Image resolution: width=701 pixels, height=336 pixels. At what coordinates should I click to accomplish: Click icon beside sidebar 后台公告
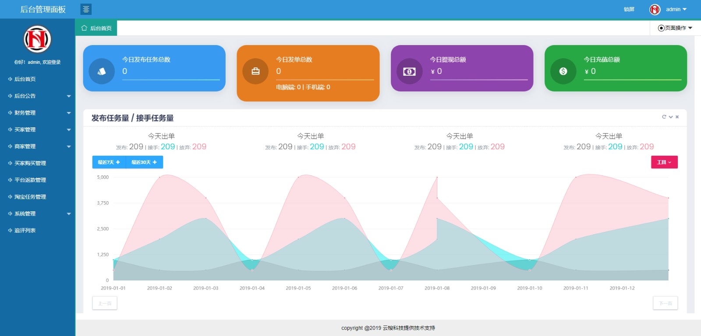tap(10, 96)
